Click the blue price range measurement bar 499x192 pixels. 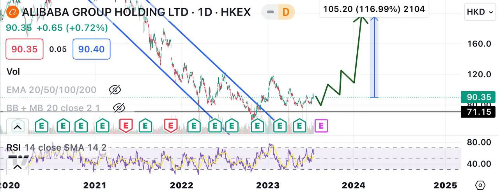[x=374, y=57]
